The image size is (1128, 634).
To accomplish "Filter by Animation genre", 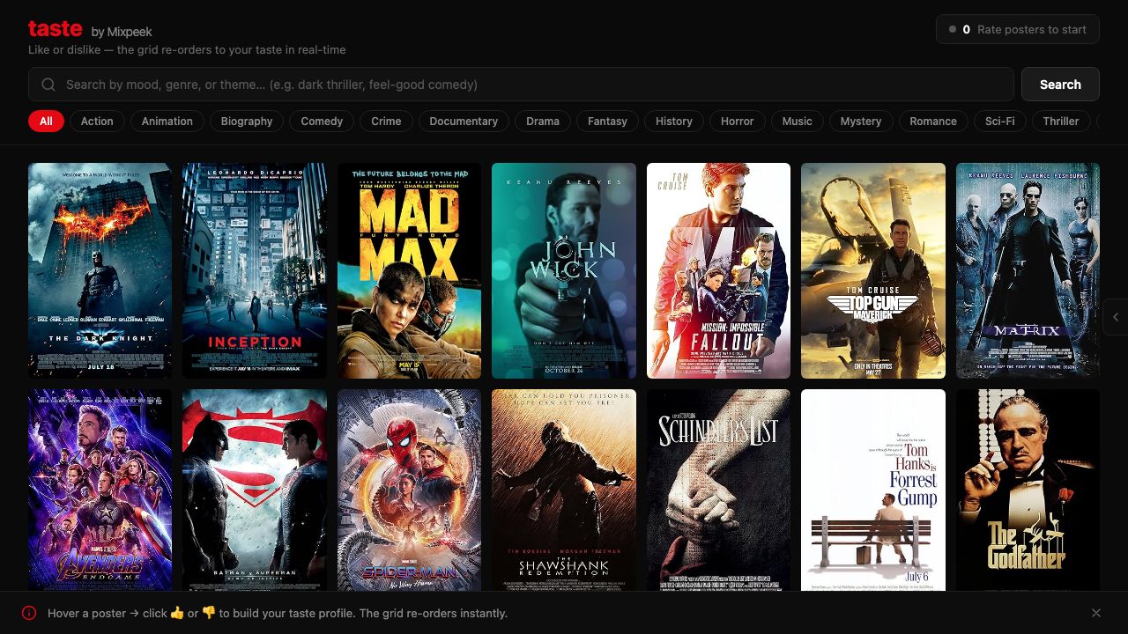I will pyautogui.click(x=167, y=122).
